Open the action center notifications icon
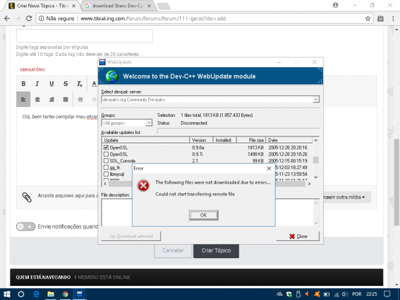 (x=387, y=294)
